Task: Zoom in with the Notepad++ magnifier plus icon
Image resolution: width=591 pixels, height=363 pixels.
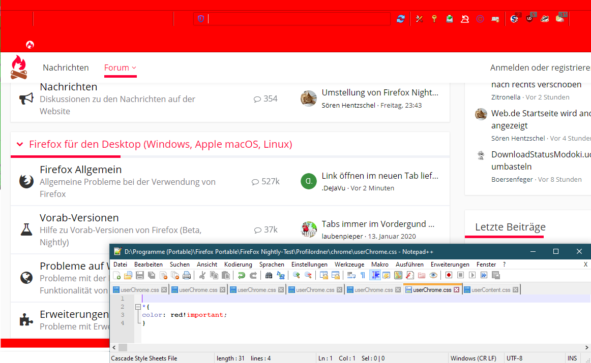Action: coord(296,275)
